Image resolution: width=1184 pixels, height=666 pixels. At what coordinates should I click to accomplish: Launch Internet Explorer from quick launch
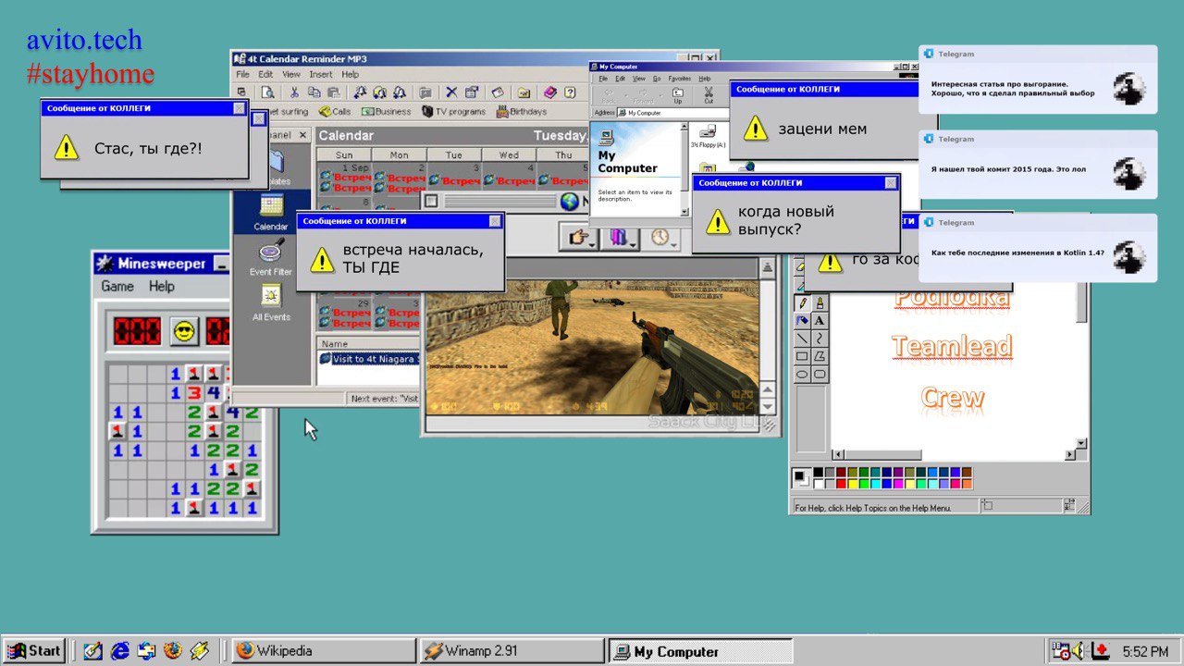pyautogui.click(x=119, y=651)
